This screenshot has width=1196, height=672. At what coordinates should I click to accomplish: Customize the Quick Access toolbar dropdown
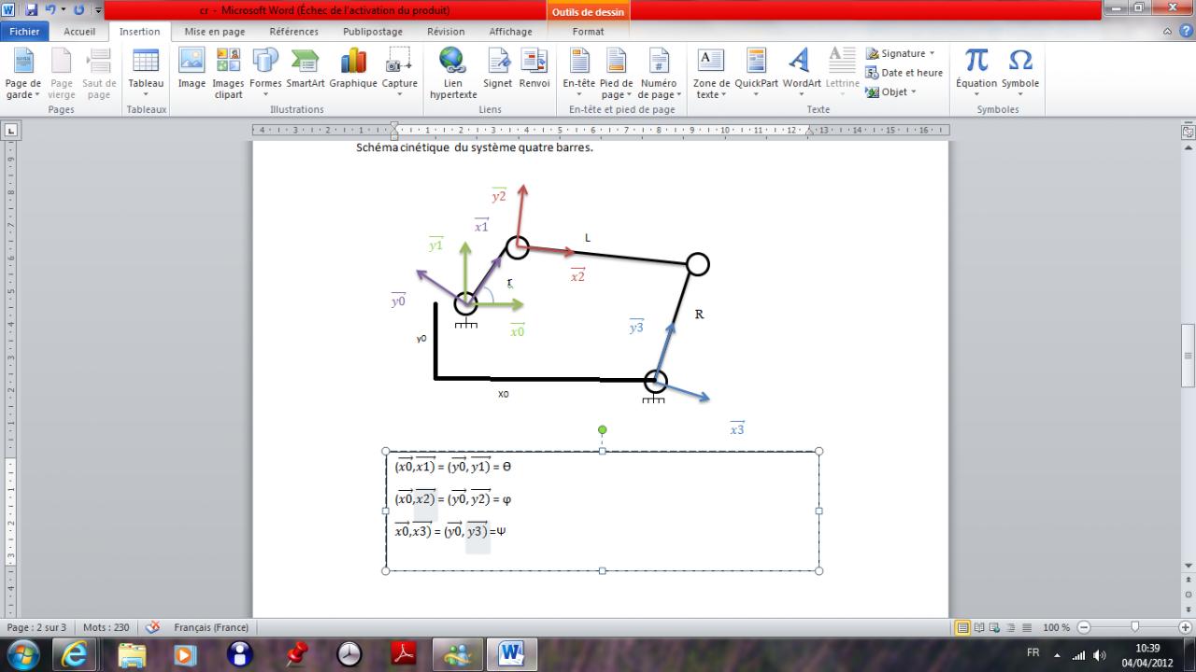[x=98, y=10]
